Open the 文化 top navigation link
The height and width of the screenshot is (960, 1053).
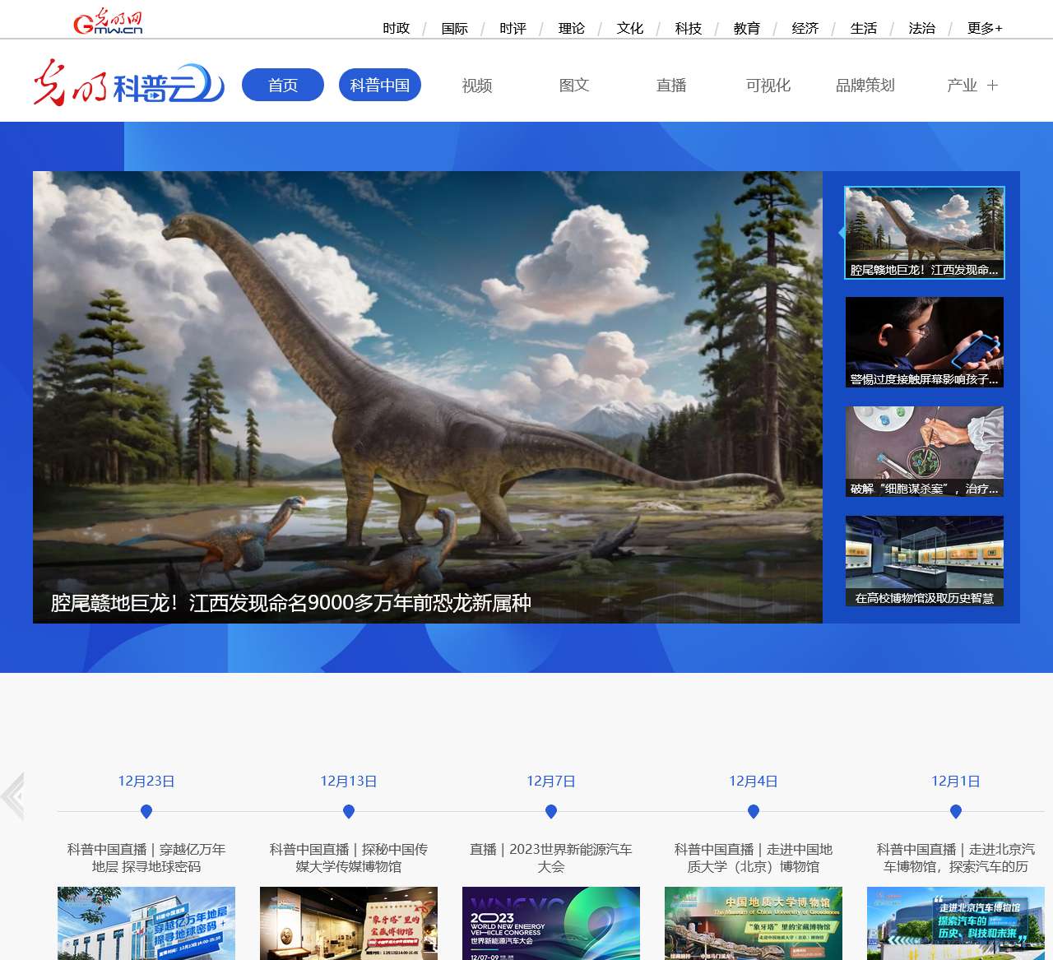(630, 28)
